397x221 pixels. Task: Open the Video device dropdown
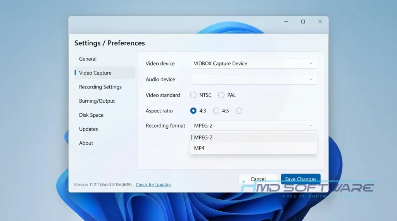(254, 64)
